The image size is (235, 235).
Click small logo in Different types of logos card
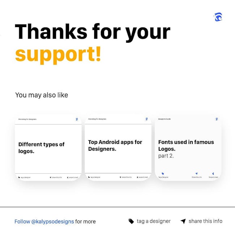77,119
